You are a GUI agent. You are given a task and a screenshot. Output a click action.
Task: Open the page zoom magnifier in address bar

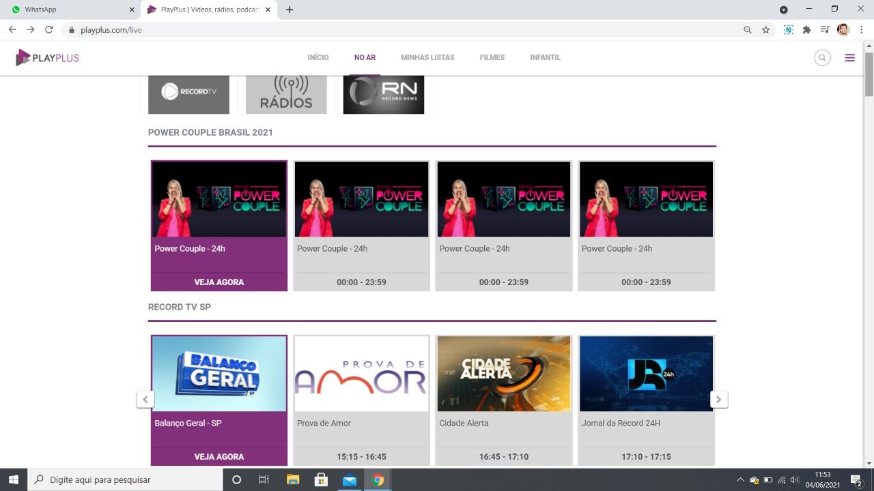coord(748,30)
